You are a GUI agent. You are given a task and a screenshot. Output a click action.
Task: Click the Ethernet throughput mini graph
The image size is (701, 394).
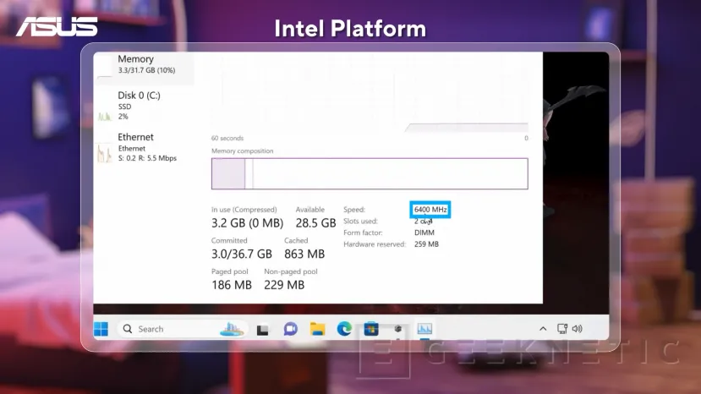[x=105, y=153]
